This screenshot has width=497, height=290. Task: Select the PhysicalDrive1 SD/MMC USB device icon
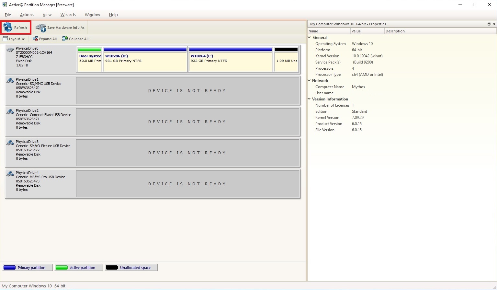point(10,81)
